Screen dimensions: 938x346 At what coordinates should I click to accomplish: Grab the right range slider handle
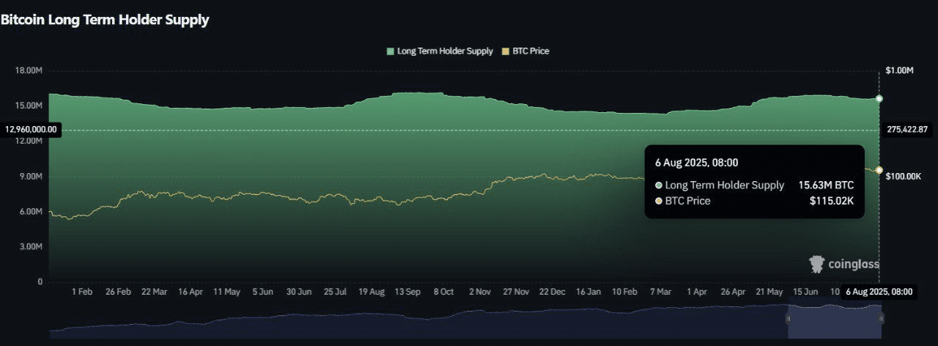click(882, 319)
